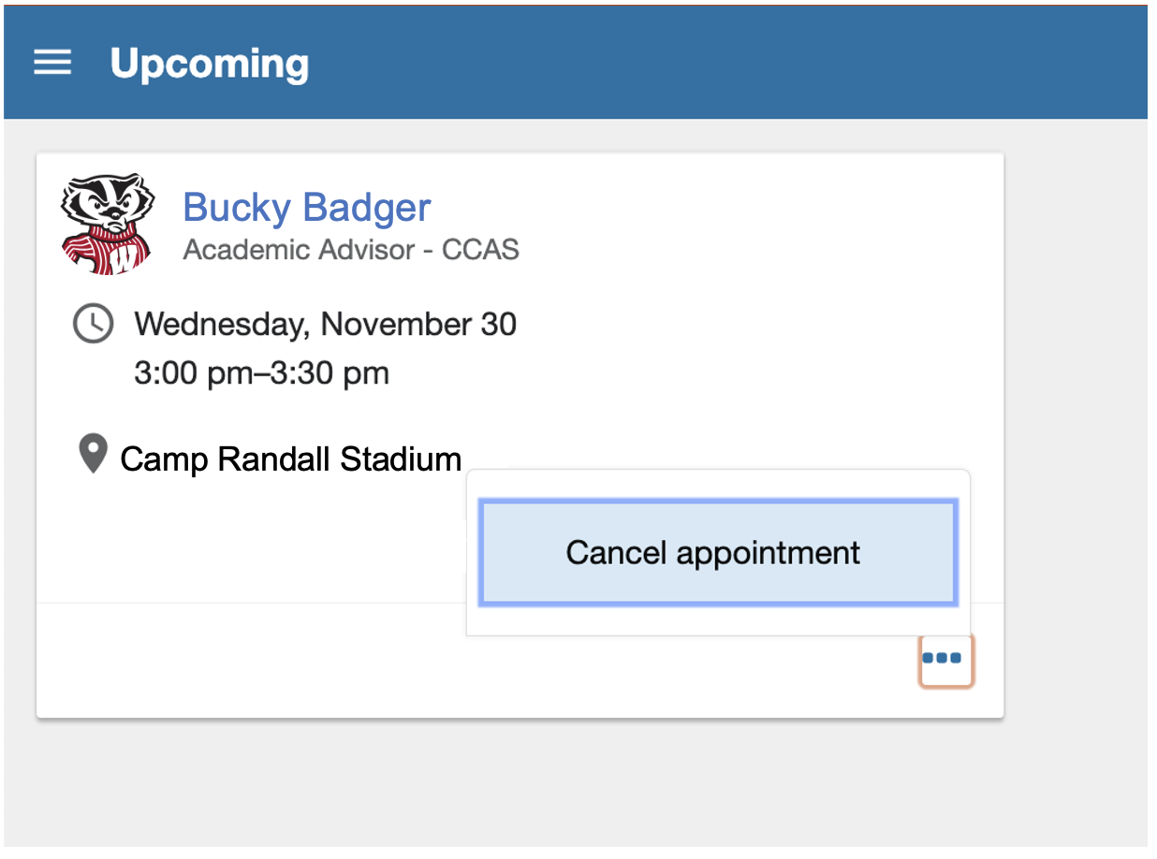This screenshot has width=1157, height=859.
Task: Toggle the three-dot more options button
Action: tap(945, 660)
